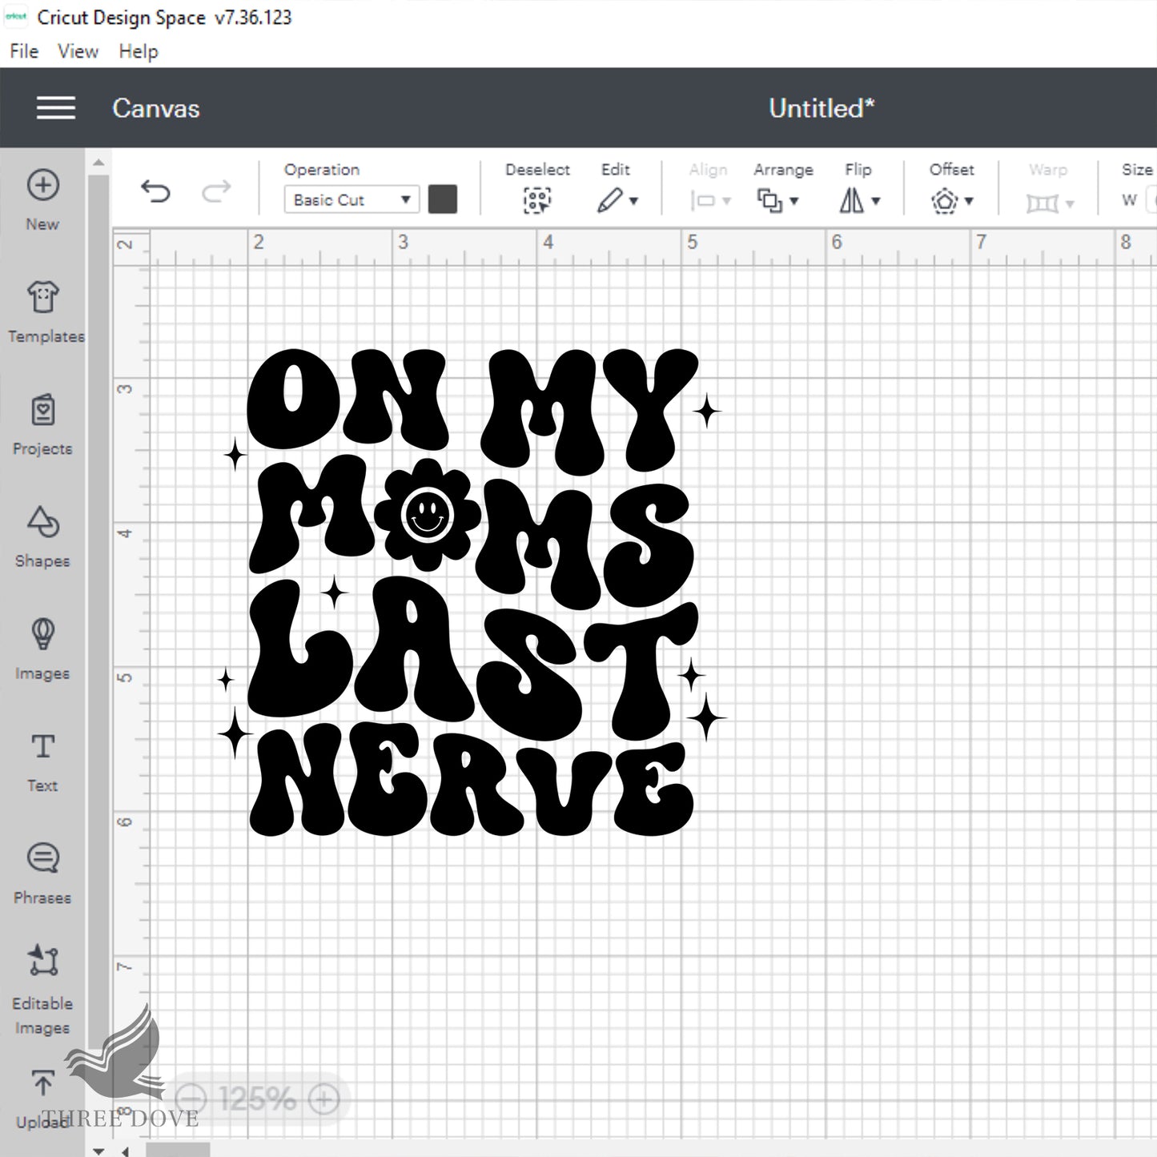Click the left panel scroll-down arrow
Image resolution: width=1157 pixels, height=1157 pixels.
coord(98,1151)
